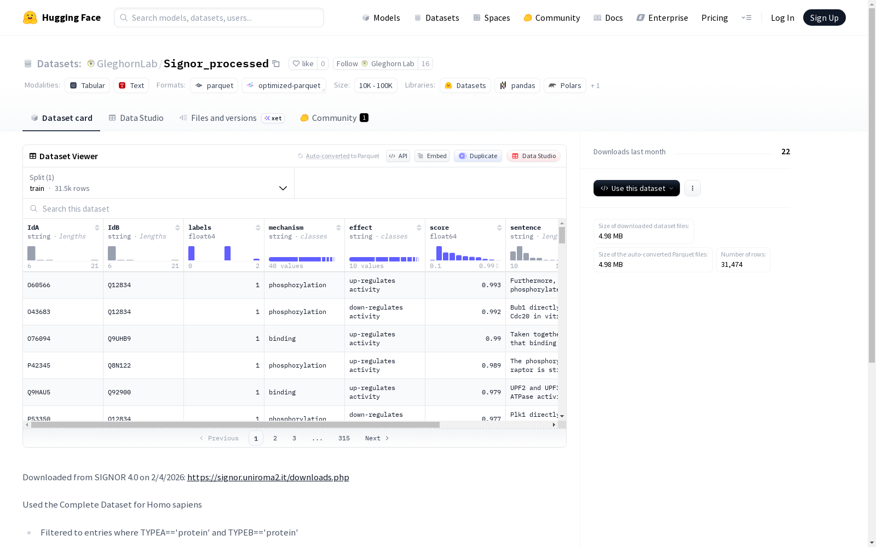Go to page 3 of the dataset
The width and height of the screenshot is (876, 547).
pyautogui.click(x=294, y=438)
